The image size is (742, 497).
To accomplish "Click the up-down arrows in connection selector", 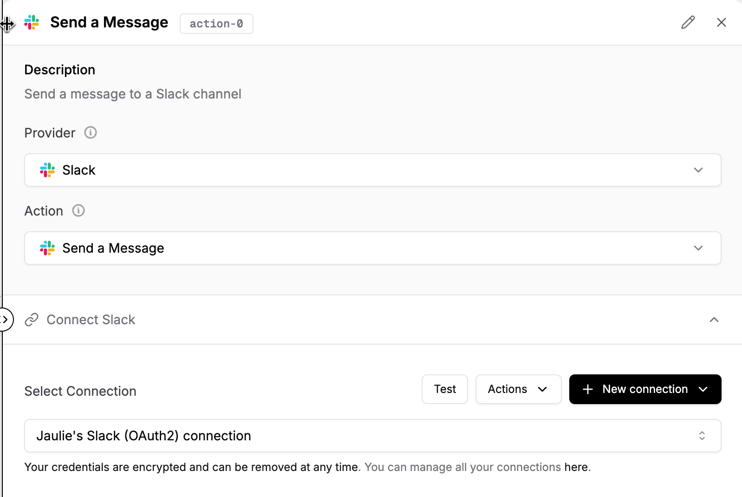I will tap(702, 436).
